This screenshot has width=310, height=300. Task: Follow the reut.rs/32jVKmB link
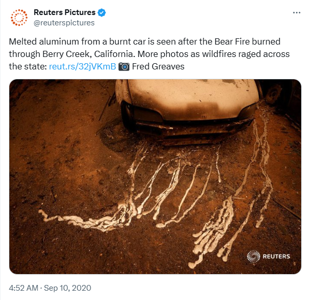tap(82, 66)
